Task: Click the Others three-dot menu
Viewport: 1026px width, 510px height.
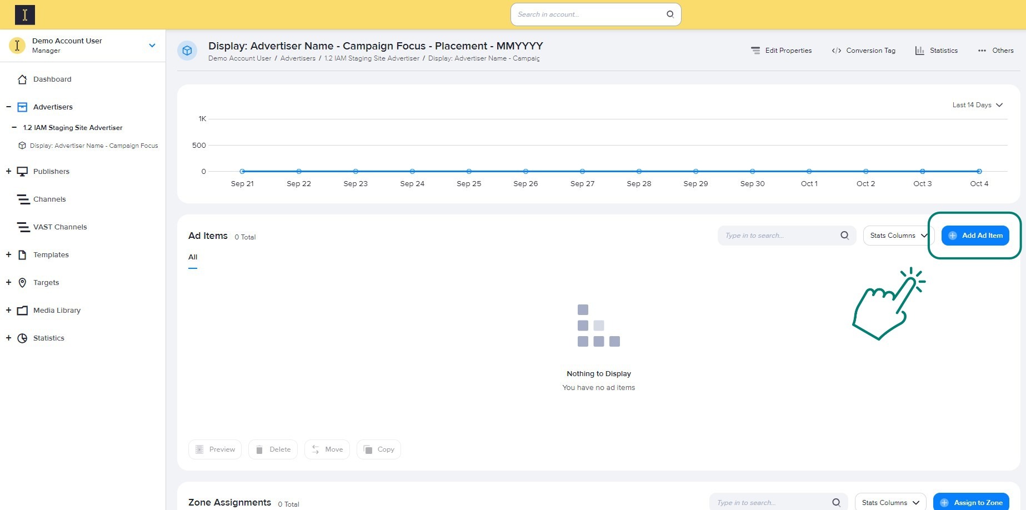Action: coord(995,51)
